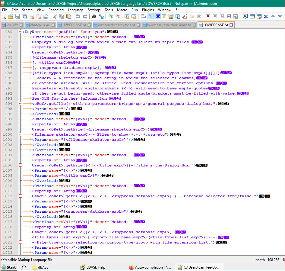Image resolution: width=285 pixels, height=271 pixels.
Task: Close the LOWERCASE.txt tab
Action: point(231,25)
